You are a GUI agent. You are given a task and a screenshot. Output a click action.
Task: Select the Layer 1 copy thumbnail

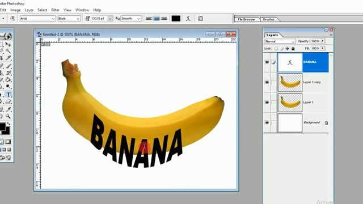[x=290, y=83]
